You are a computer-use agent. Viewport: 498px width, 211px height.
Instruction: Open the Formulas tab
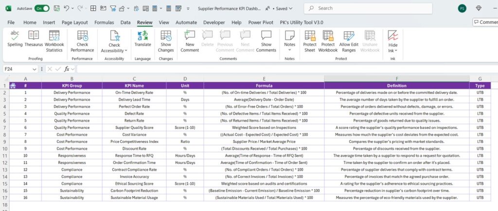click(104, 22)
